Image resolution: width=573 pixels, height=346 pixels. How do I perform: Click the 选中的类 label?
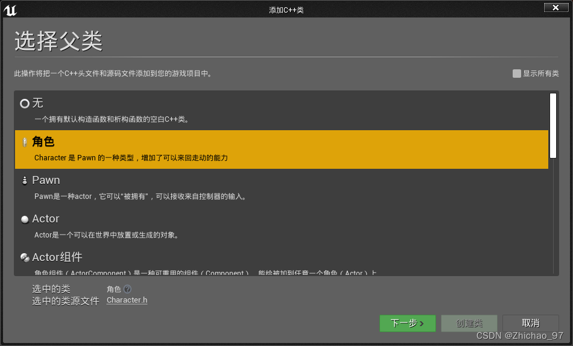[x=51, y=289]
